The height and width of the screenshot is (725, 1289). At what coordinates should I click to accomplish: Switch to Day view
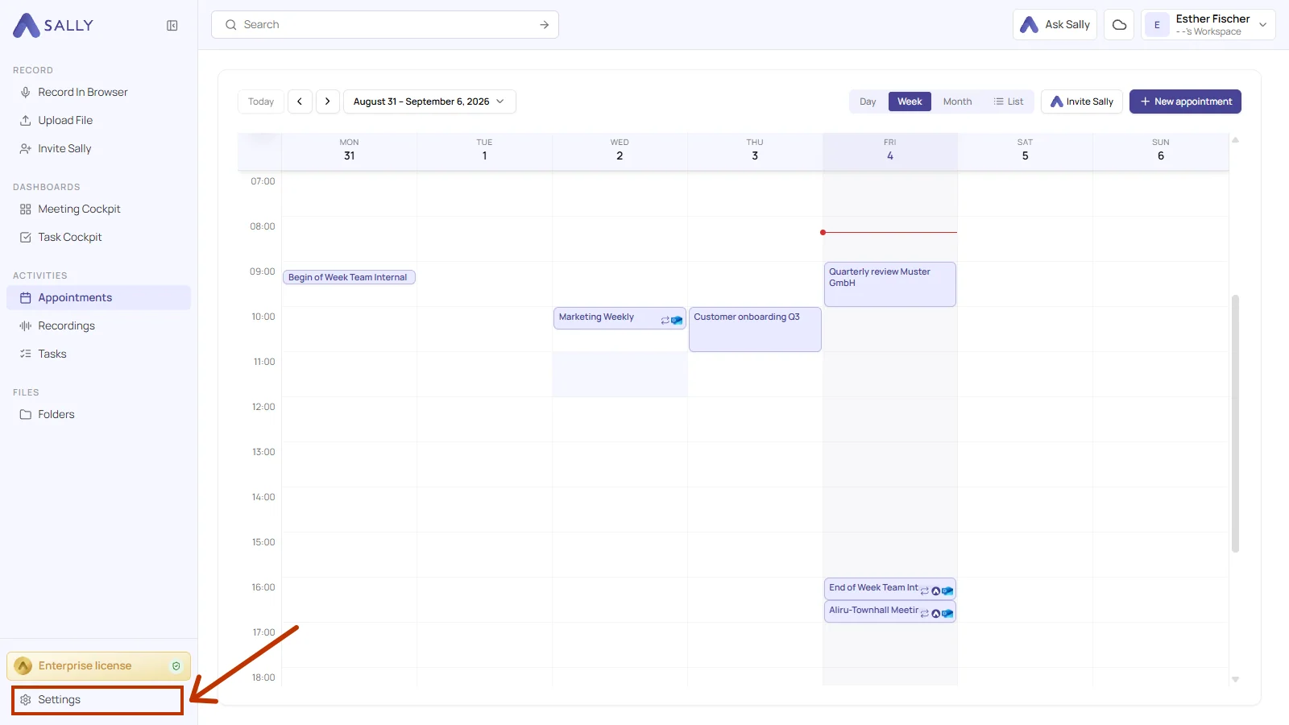point(868,101)
